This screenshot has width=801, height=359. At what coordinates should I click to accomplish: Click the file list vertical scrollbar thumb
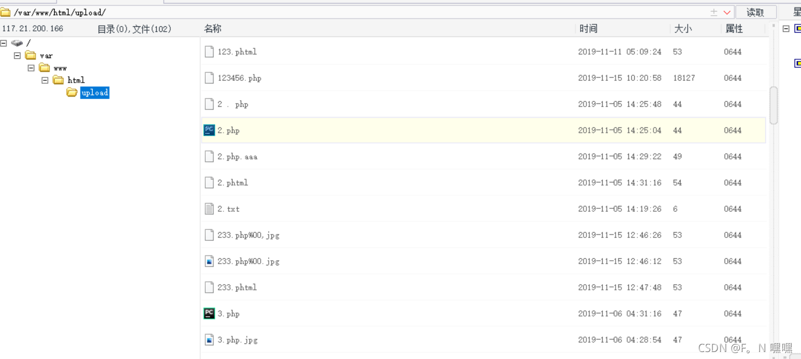click(774, 105)
